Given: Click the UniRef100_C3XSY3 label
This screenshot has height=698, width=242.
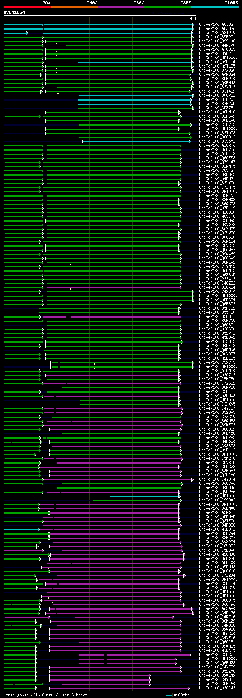Looking at the screenshot, I should 217,363.
